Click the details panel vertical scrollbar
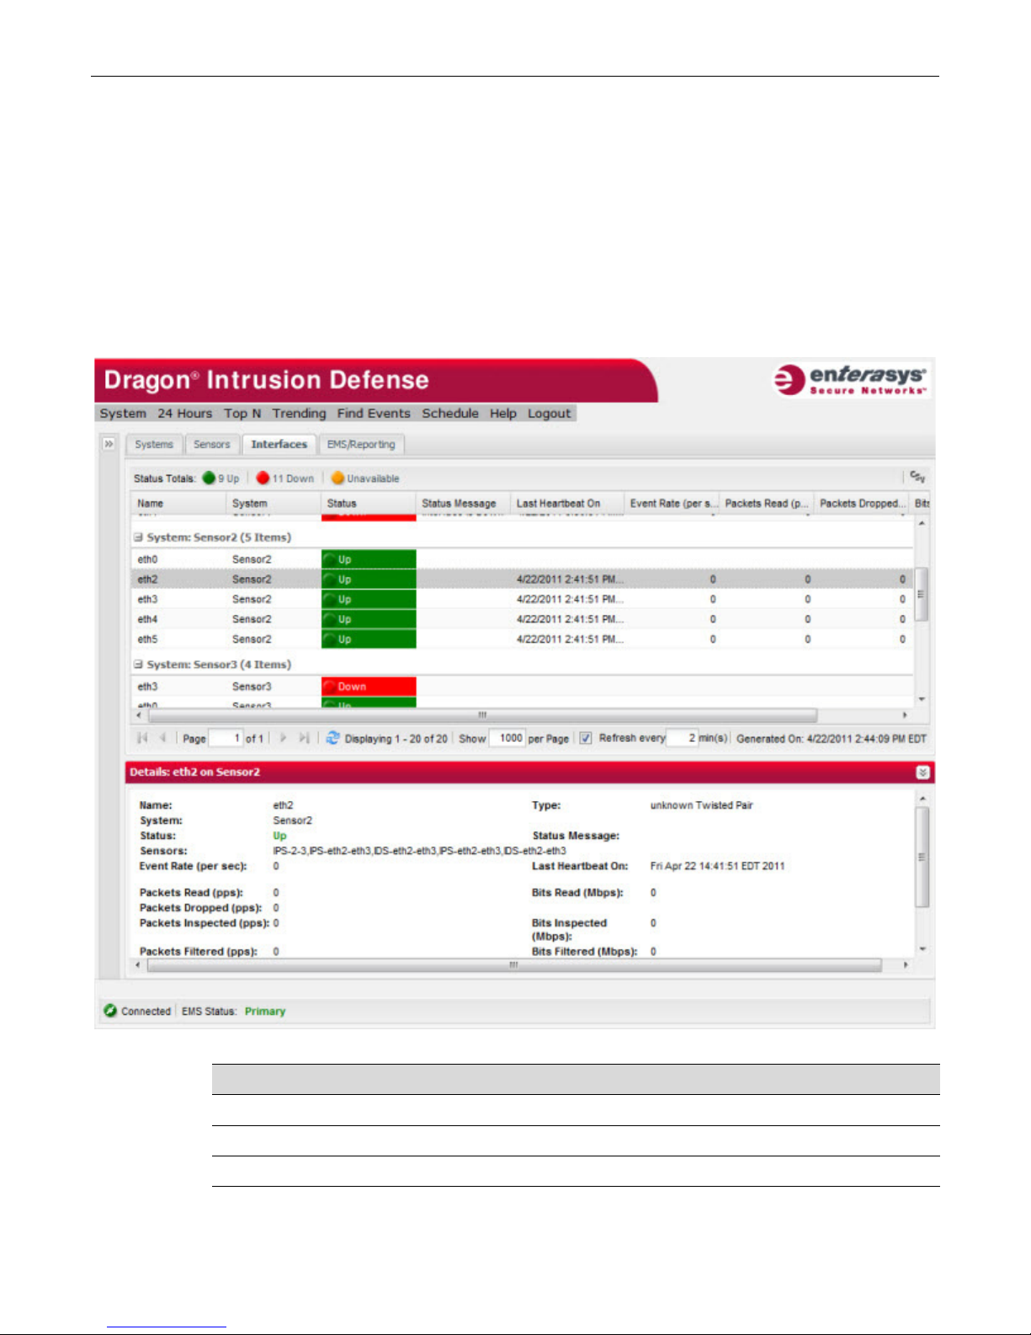 tap(922, 857)
